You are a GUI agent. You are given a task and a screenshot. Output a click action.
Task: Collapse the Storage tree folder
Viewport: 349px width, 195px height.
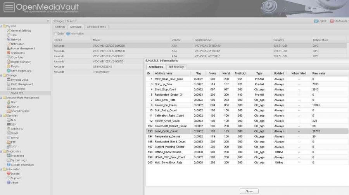[1, 75]
